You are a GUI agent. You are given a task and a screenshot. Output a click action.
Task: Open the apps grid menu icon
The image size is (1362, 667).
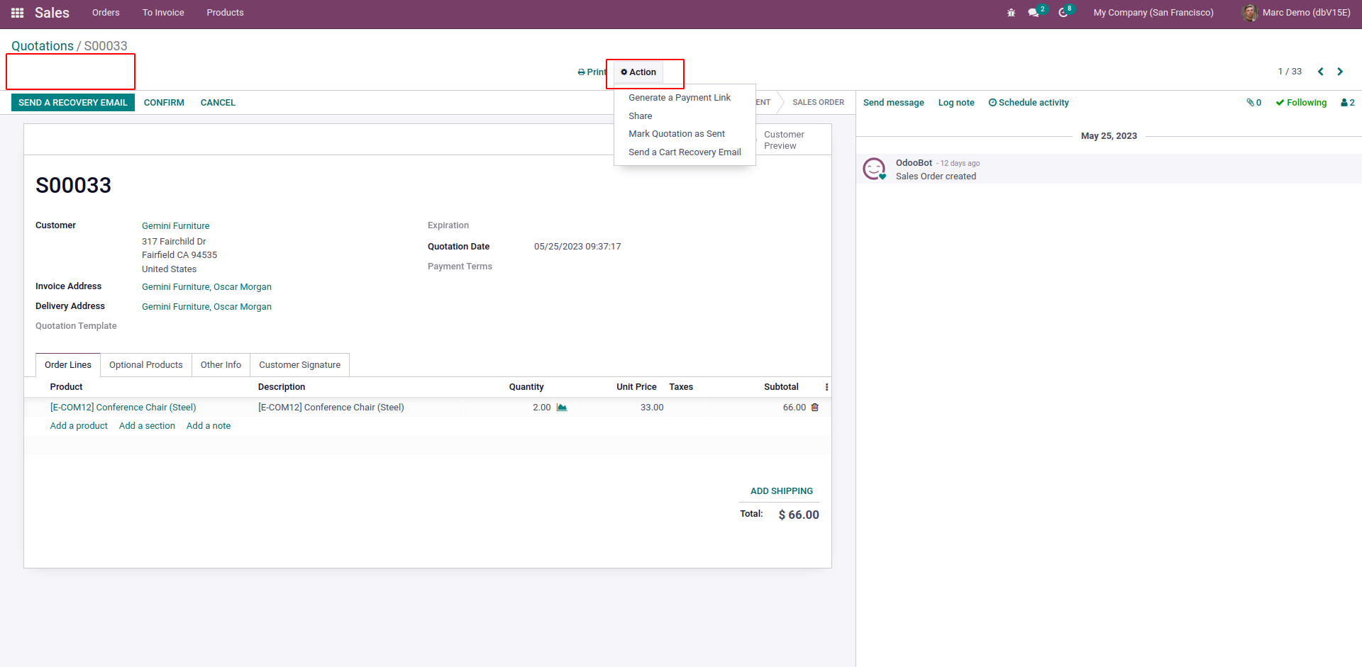pyautogui.click(x=17, y=13)
